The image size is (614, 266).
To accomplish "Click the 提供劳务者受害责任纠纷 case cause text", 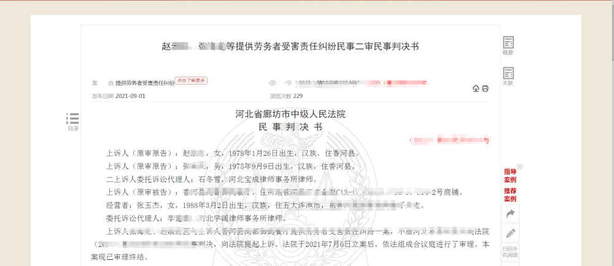I will tap(145, 83).
